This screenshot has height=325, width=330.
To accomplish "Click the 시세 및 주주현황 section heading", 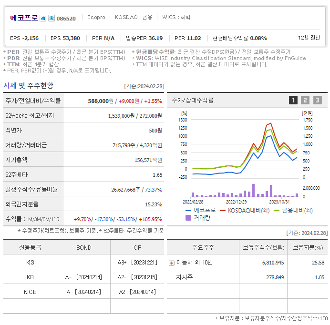I will [x=29, y=85].
